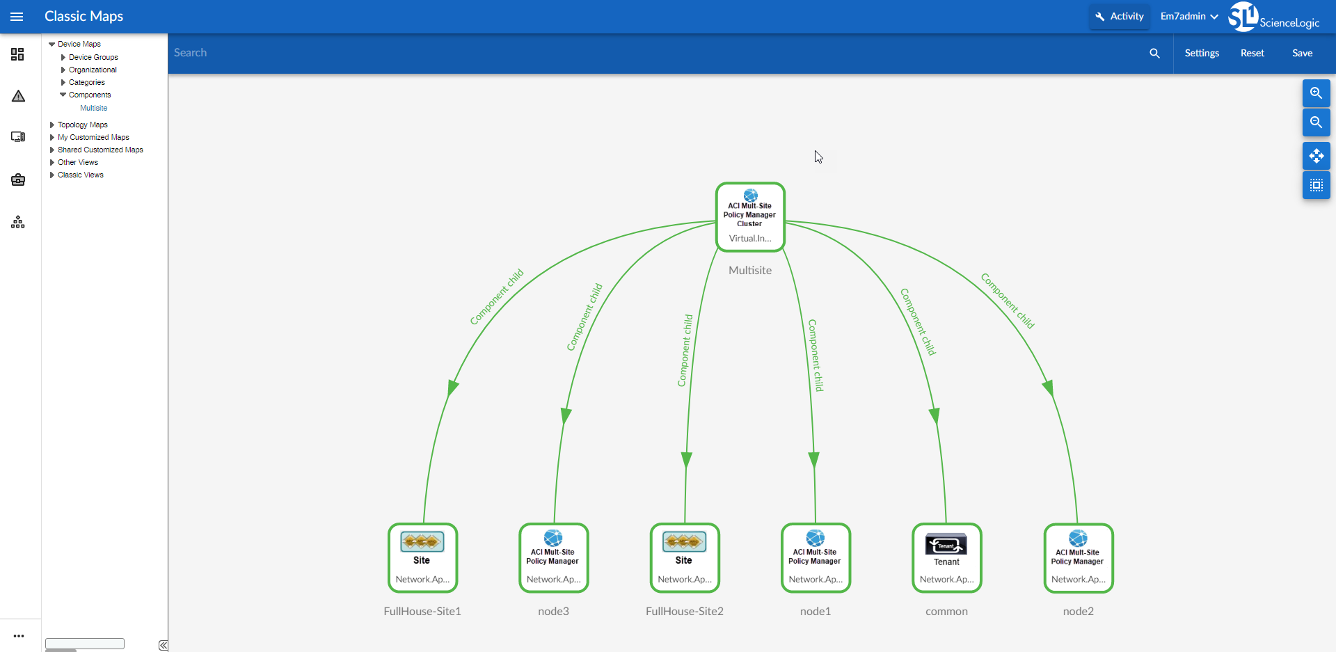
Task: Expand the Classic Views tree
Action: point(52,175)
